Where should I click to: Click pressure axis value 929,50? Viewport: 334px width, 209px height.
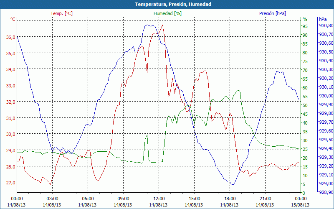[x=326, y=140]
